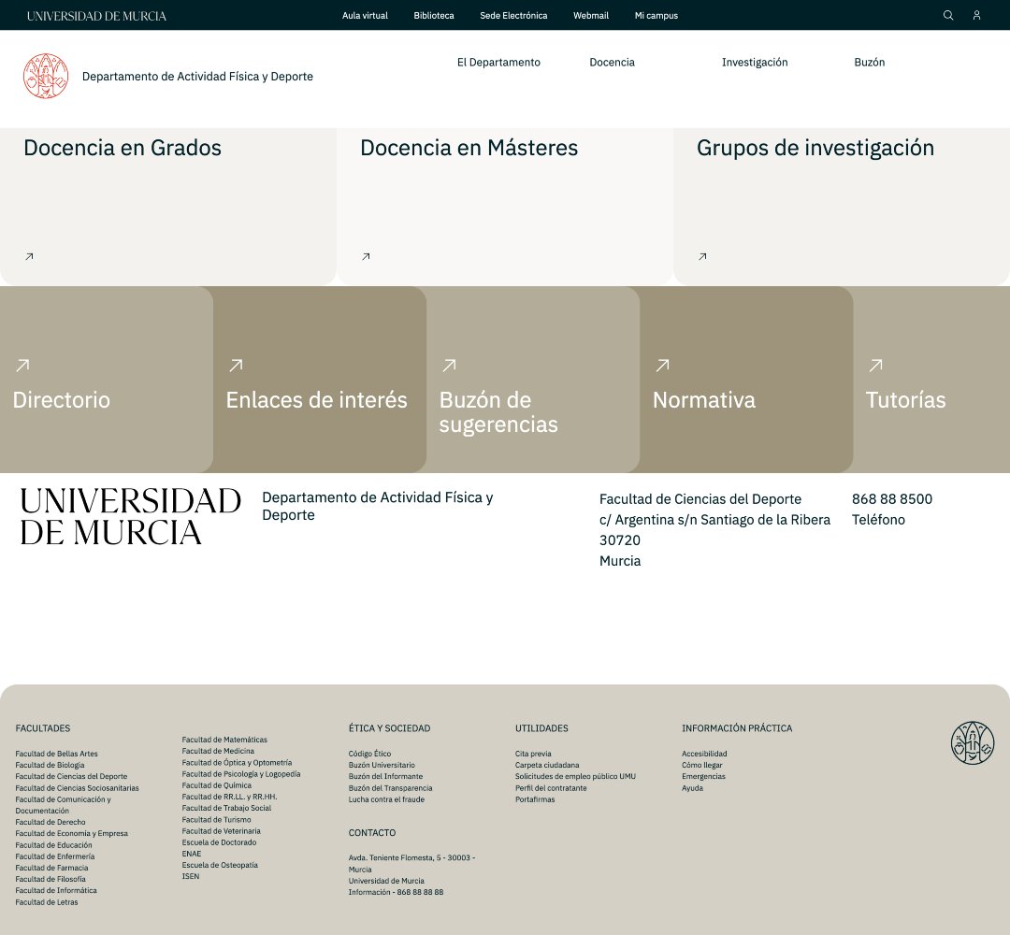Open the search magnifier icon
Viewport: 1010px width, 935px height.
(948, 16)
